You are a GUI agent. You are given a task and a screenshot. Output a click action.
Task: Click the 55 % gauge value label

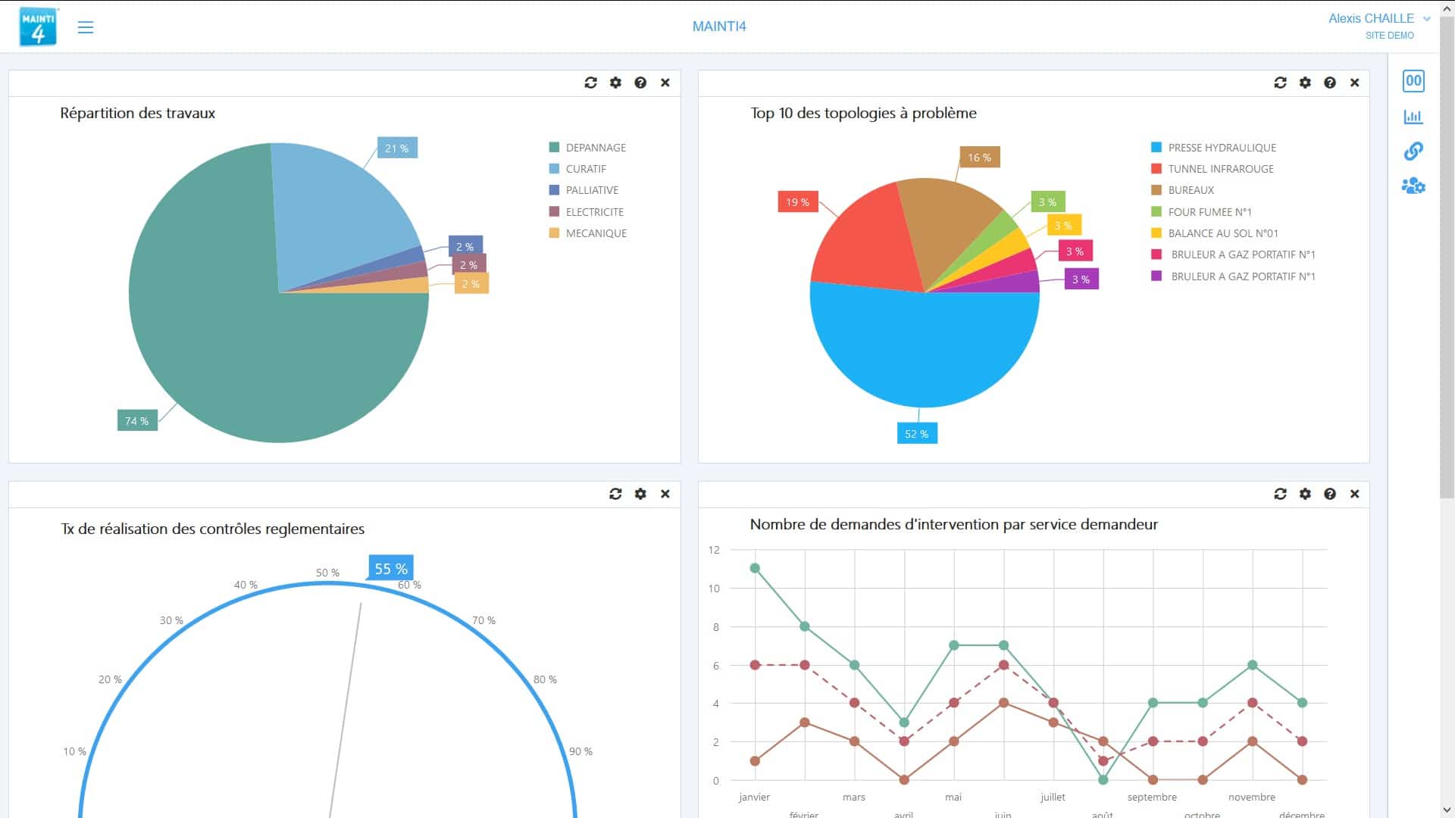[391, 568]
